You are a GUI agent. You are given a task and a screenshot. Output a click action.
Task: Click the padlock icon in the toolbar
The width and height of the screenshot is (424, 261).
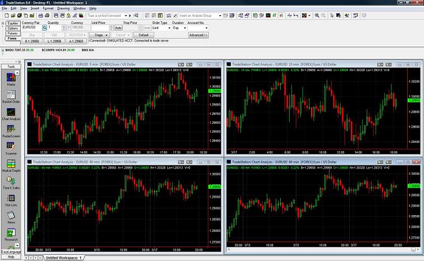[x=68, y=16]
